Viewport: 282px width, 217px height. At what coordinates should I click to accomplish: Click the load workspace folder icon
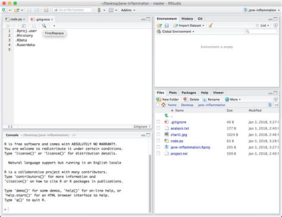pos(159,26)
